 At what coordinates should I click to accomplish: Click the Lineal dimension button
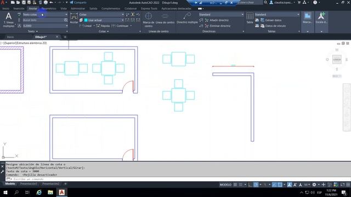click(x=86, y=26)
